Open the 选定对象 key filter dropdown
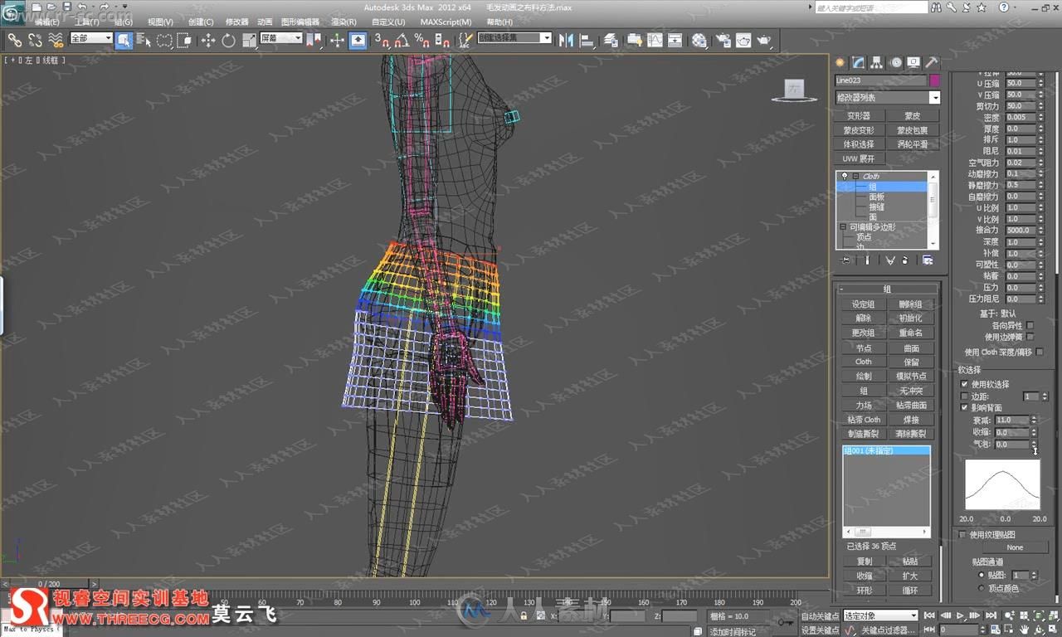Viewport: 1062px width, 637px height. (880, 615)
